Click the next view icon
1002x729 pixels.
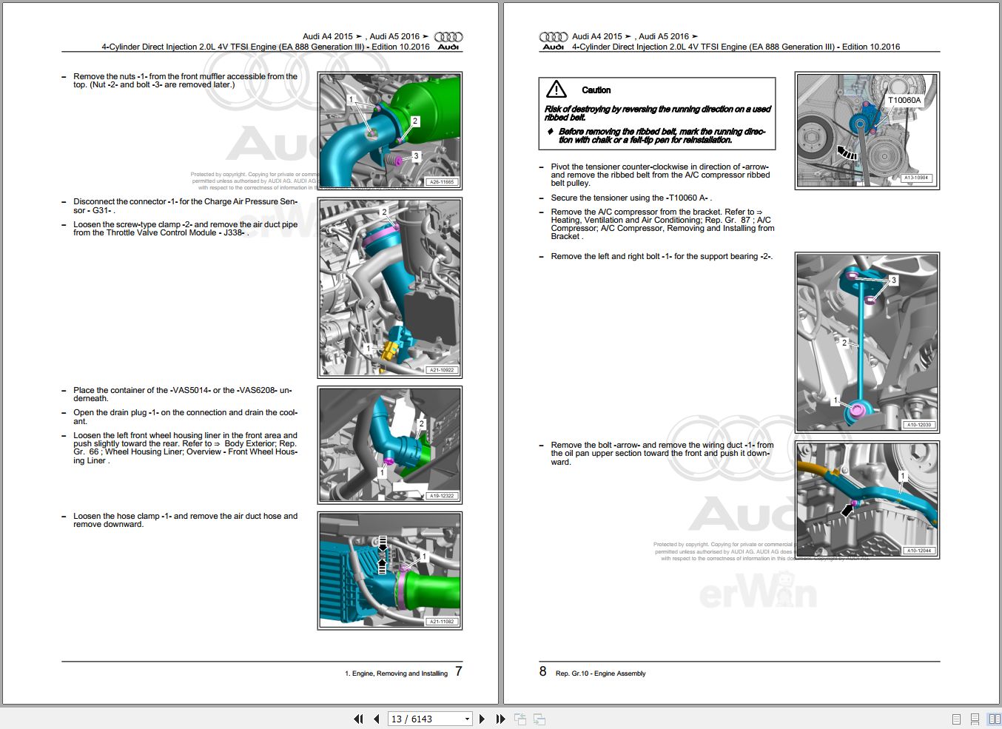(539, 719)
